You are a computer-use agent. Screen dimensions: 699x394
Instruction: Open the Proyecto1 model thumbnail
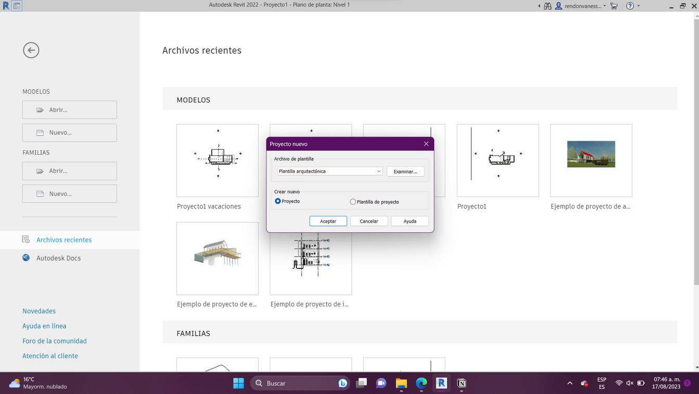coord(498,161)
